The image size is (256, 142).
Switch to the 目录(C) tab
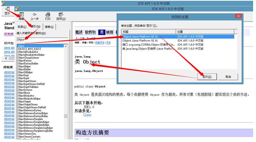(x=22, y=27)
